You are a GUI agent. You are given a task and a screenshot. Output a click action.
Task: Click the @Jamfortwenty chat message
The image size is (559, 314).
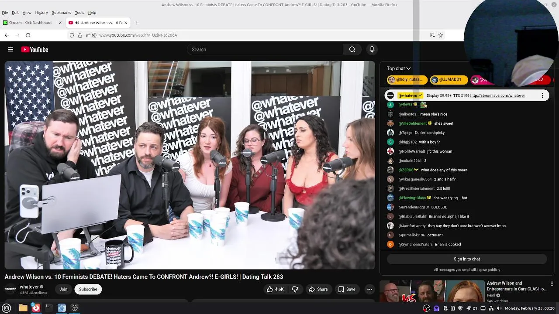coord(467,226)
